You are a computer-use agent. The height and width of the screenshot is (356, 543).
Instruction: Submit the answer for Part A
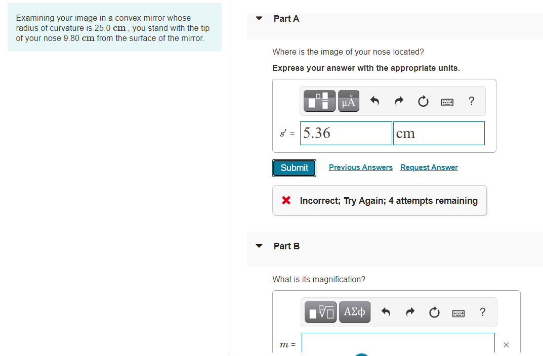[x=294, y=168]
